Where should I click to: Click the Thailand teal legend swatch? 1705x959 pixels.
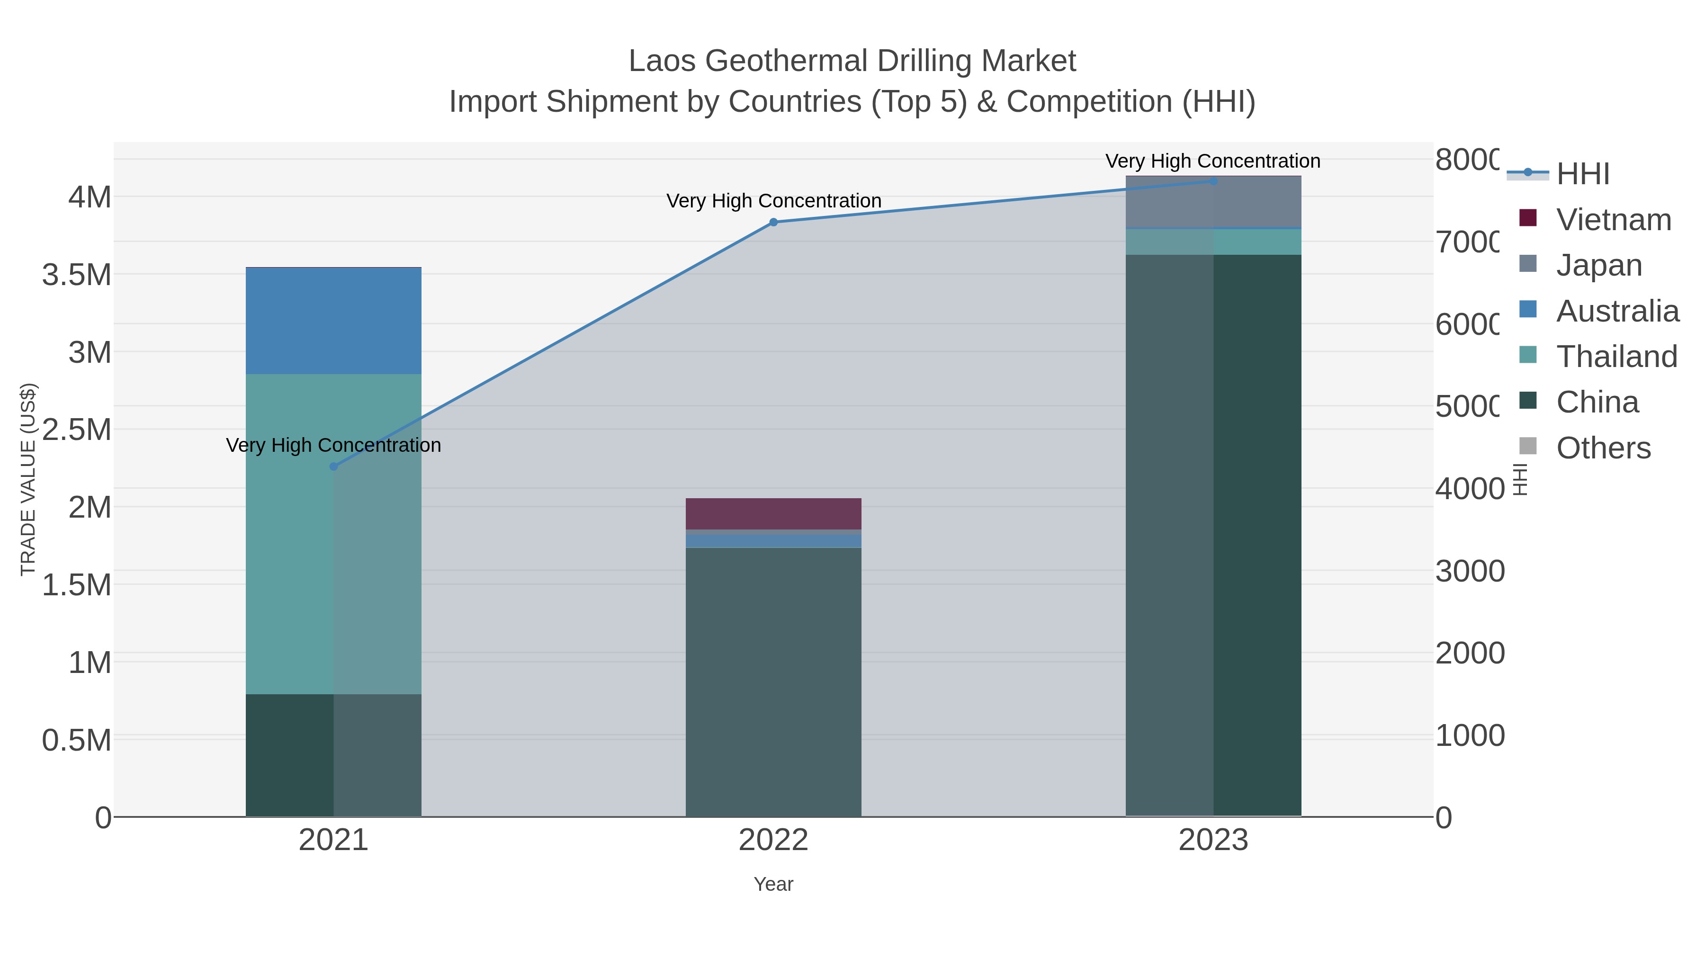click(x=1527, y=354)
